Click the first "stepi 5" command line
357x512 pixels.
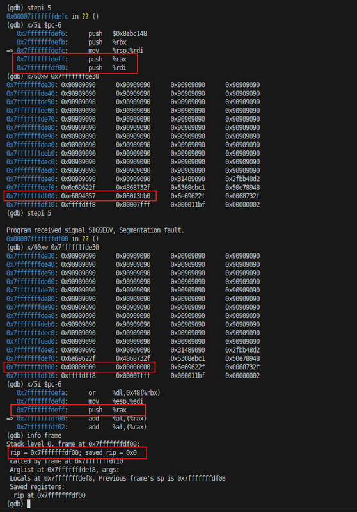point(29,8)
